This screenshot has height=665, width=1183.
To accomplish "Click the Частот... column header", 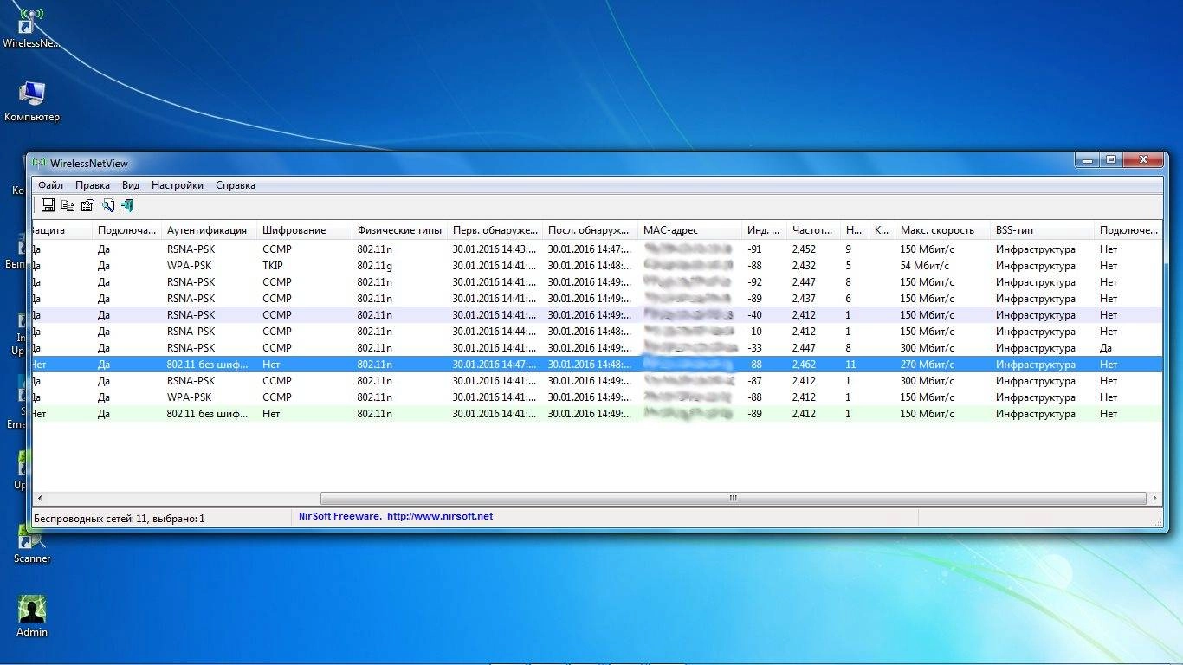I will point(814,230).
